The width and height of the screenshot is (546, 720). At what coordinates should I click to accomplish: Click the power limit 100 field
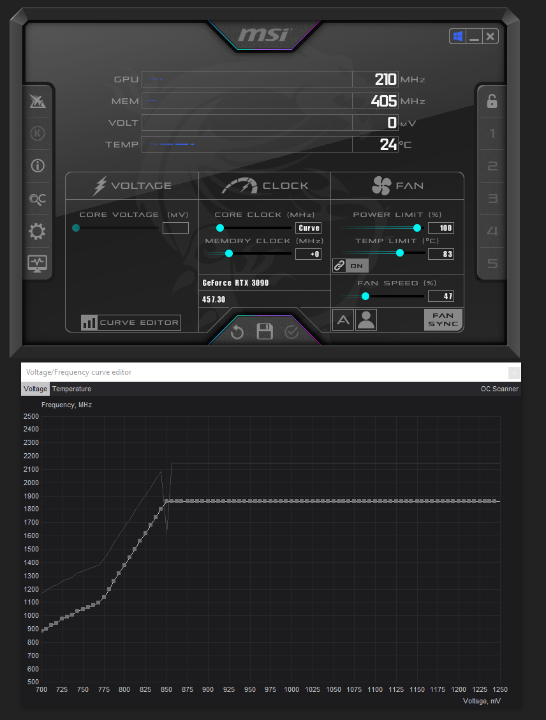pos(441,228)
